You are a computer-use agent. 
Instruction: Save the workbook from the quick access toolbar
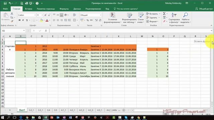5,3
